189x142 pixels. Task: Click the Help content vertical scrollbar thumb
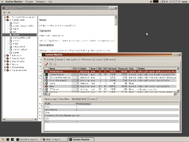pyautogui.click(x=116, y=22)
